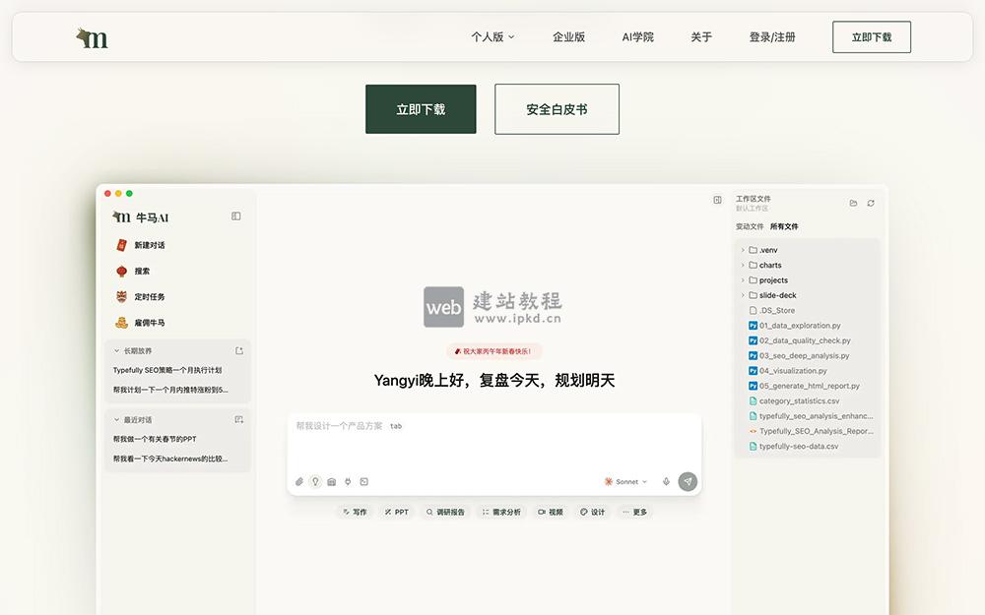Send message using the paper plane icon
This screenshot has height=615, width=985.
tap(688, 482)
